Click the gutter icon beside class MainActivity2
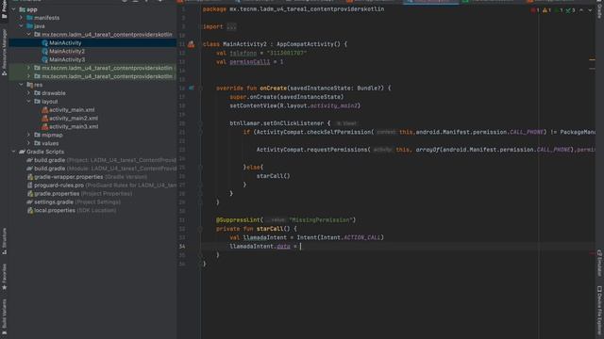604x339 pixels. (x=191, y=44)
